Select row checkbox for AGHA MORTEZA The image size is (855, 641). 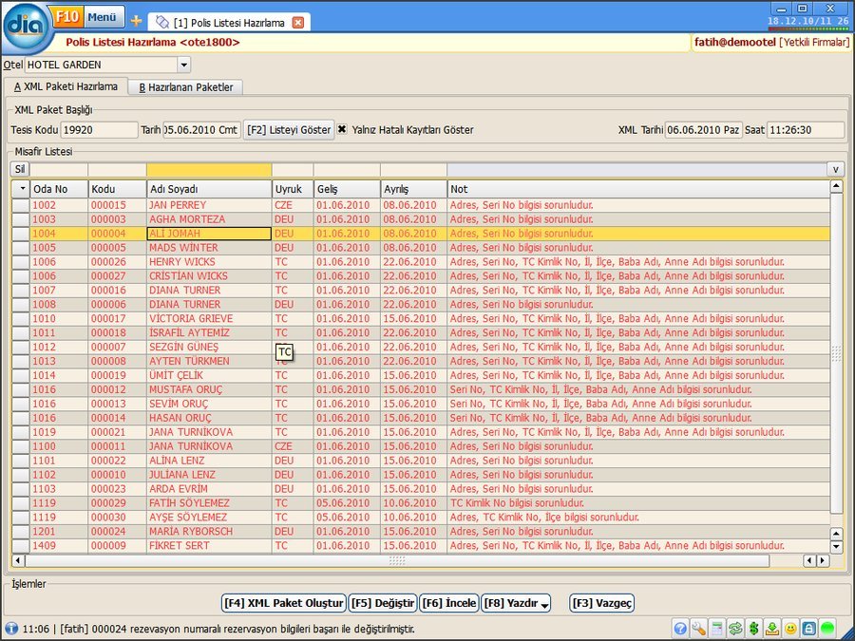tap(21, 219)
